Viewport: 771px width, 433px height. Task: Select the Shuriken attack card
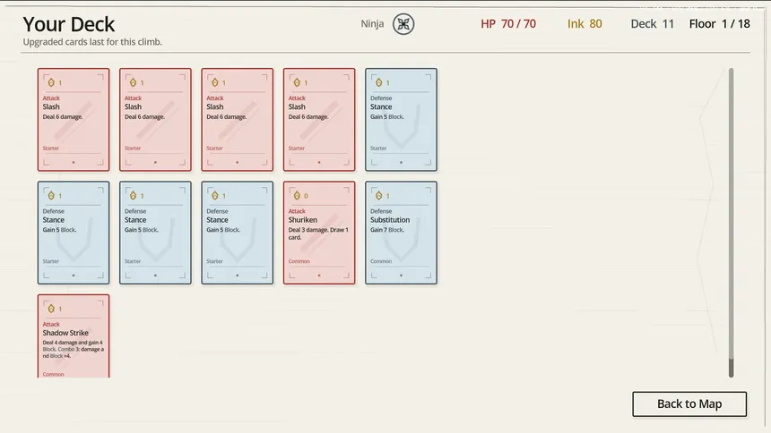[319, 233]
